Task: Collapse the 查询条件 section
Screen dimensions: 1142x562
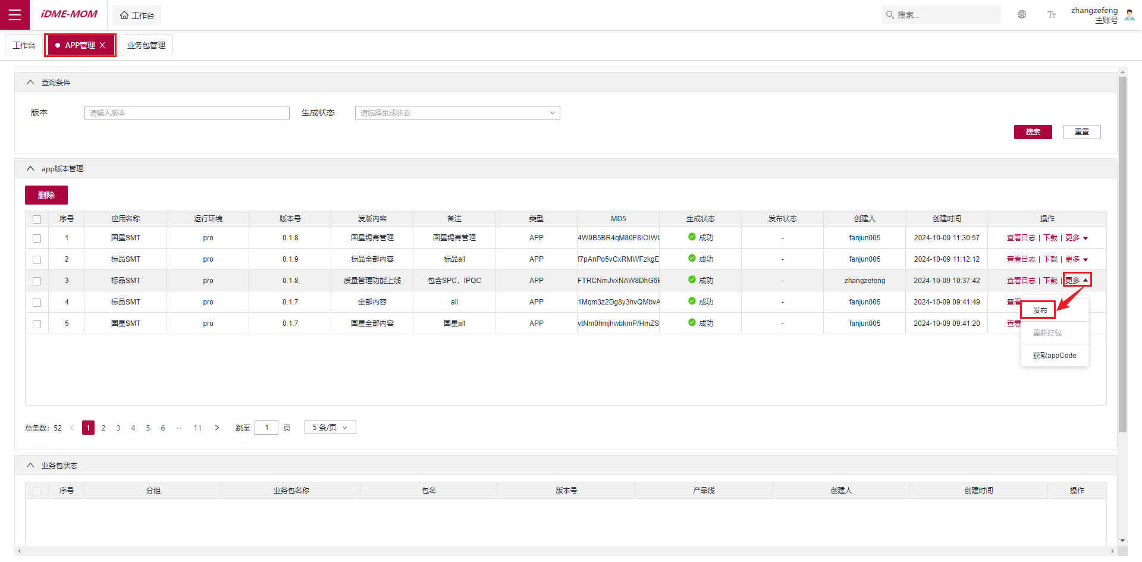Action: pyautogui.click(x=30, y=82)
